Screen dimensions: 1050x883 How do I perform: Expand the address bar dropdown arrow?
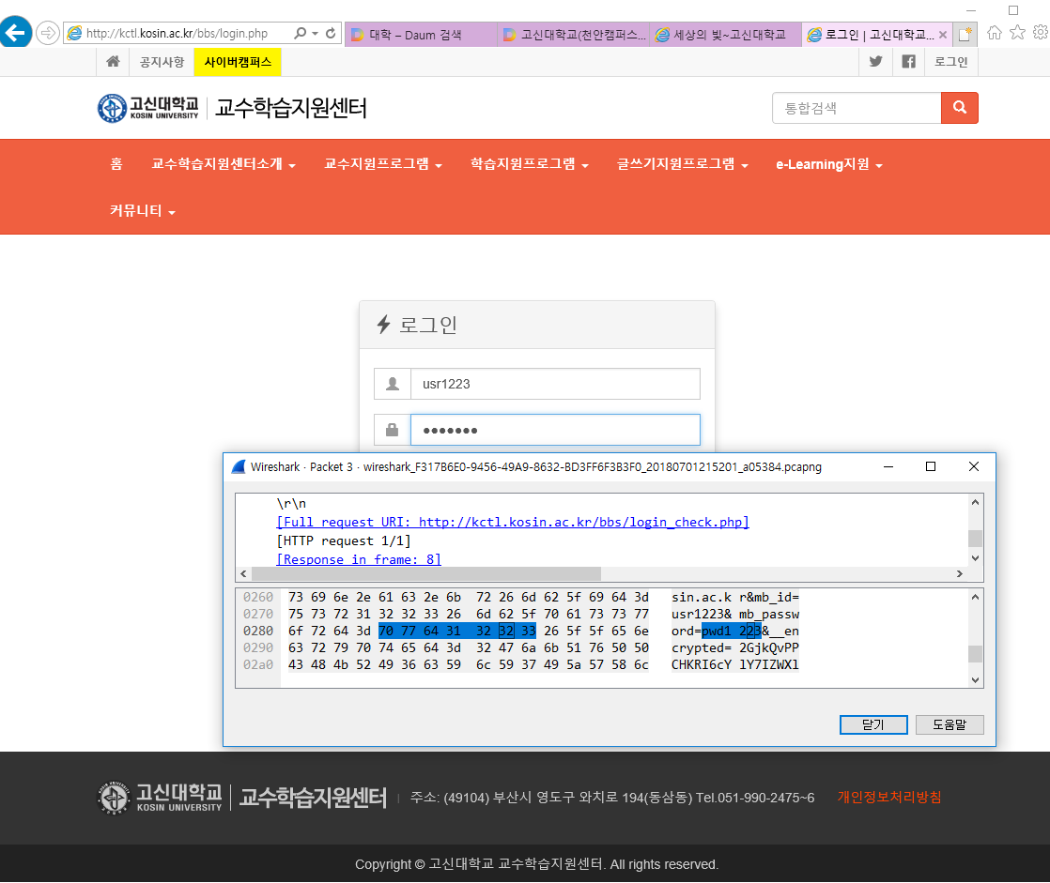pos(315,33)
